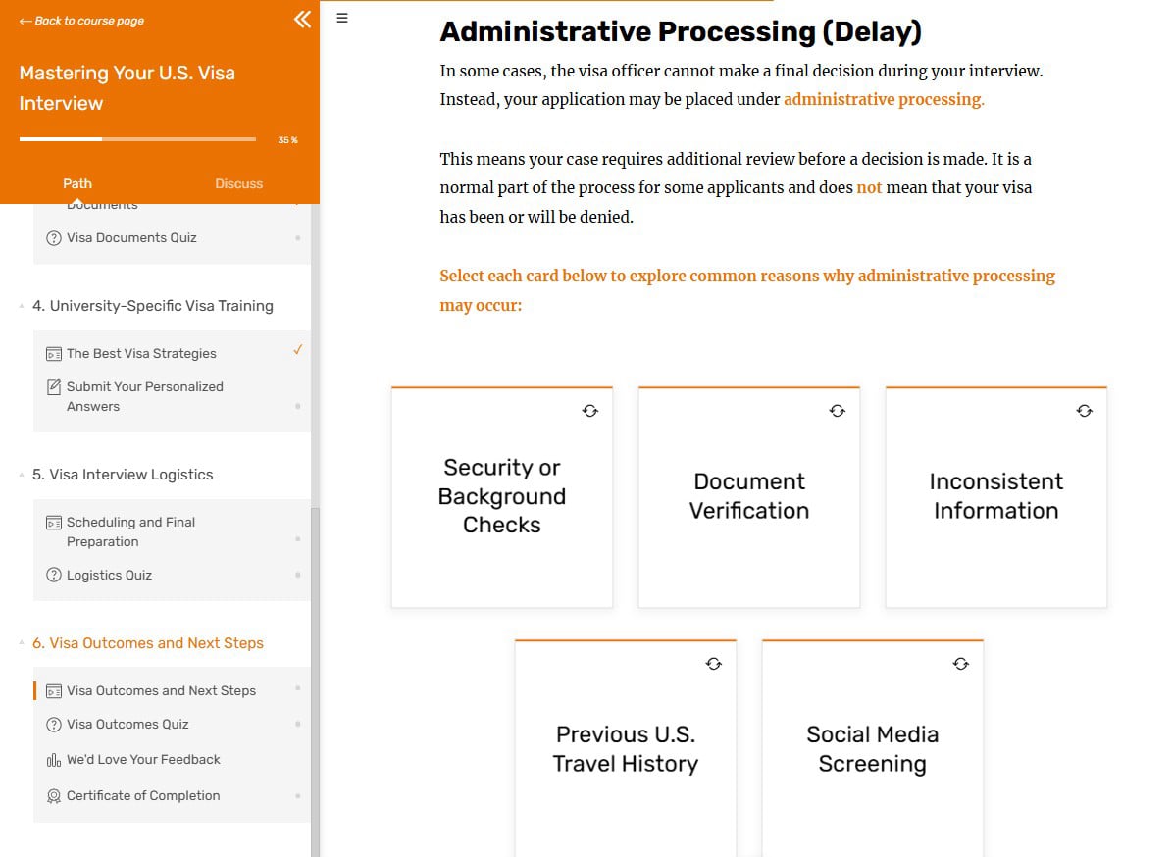
Task: Select the Document Verification card
Action: coord(749,497)
